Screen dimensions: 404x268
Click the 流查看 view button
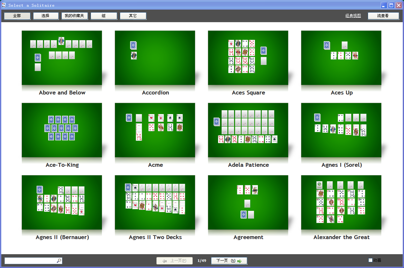[383, 16]
